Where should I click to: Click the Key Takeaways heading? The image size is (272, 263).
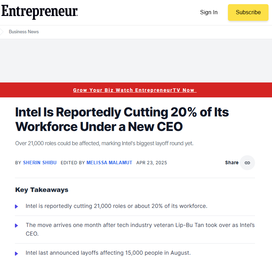[x=42, y=190]
